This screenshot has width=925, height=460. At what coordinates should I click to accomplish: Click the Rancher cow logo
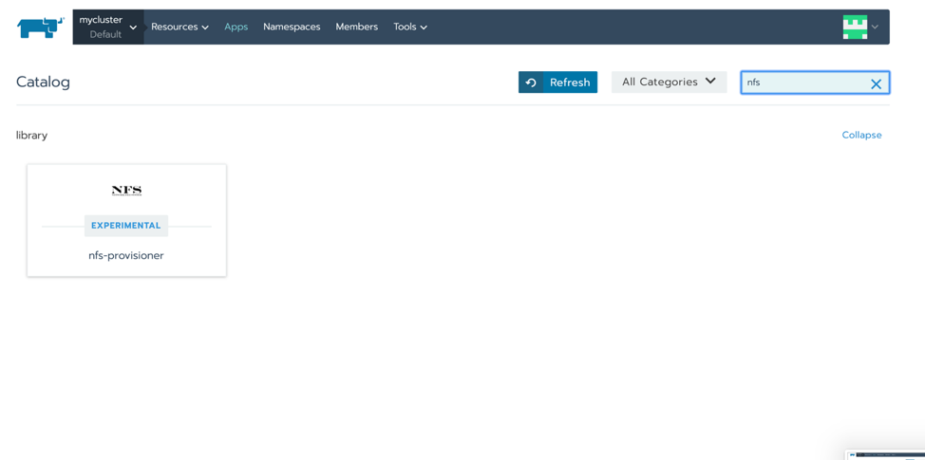click(40, 28)
